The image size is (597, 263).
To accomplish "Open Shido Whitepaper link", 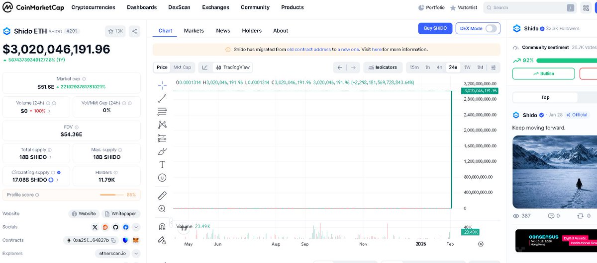I will 121,214.
